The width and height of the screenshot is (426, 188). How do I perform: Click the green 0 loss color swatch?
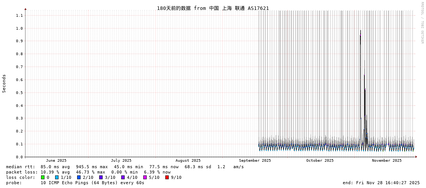pos(43,177)
